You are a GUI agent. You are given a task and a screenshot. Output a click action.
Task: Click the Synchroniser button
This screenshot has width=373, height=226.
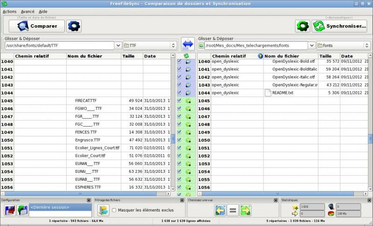click(x=340, y=26)
